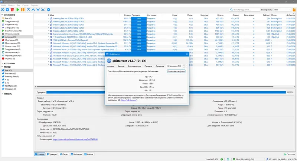This screenshot has width=297, height=161.
Task: Click the add torrent file plus icon
Action: [7, 10]
